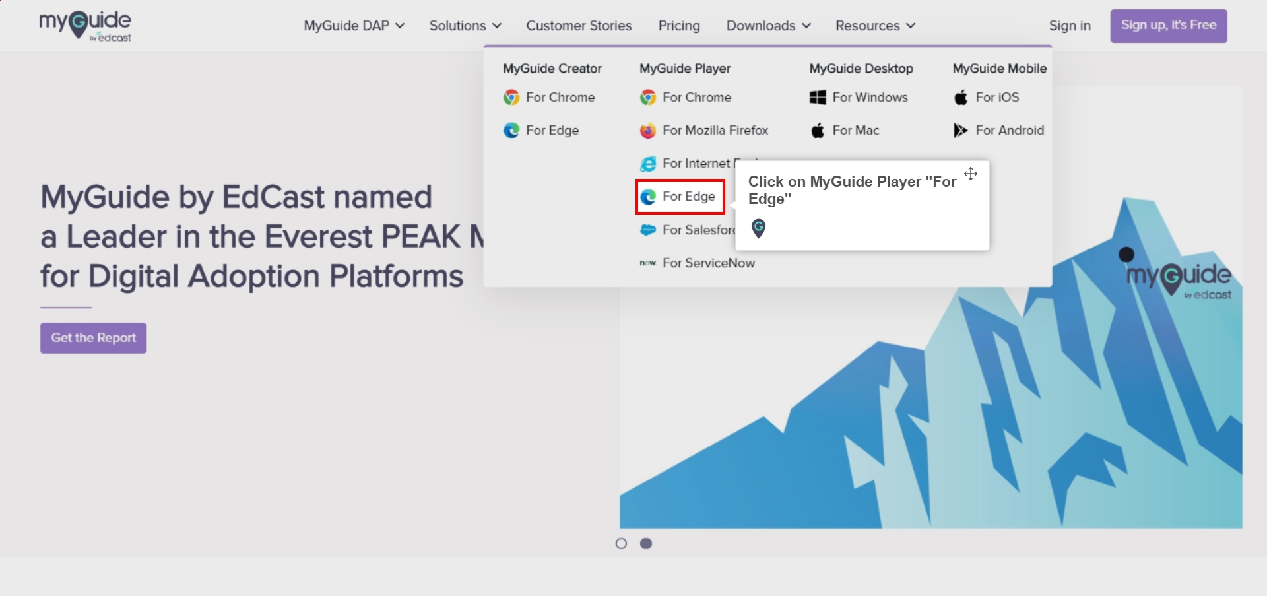Click the Get the Report button
The height and width of the screenshot is (596, 1267).
93,338
